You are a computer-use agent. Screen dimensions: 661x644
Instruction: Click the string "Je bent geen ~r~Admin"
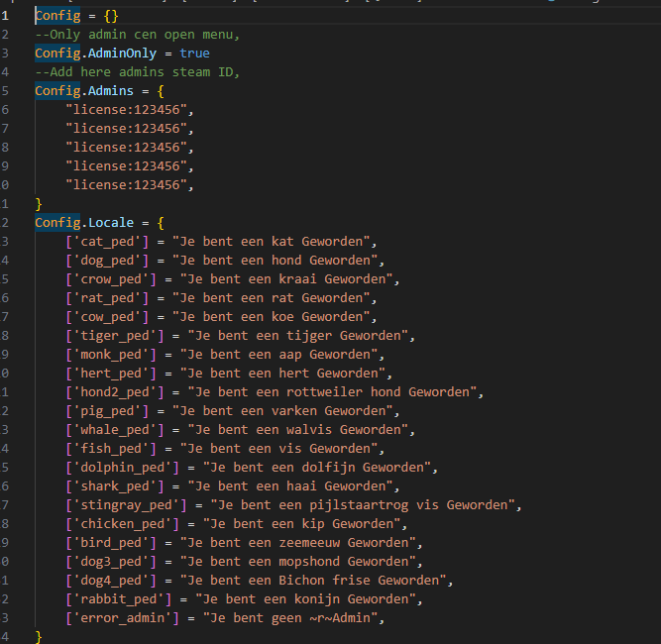click(x=290, y=618)
